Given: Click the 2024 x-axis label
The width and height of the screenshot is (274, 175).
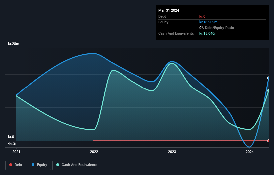Looking at the screenshot, I should point(250,152).
